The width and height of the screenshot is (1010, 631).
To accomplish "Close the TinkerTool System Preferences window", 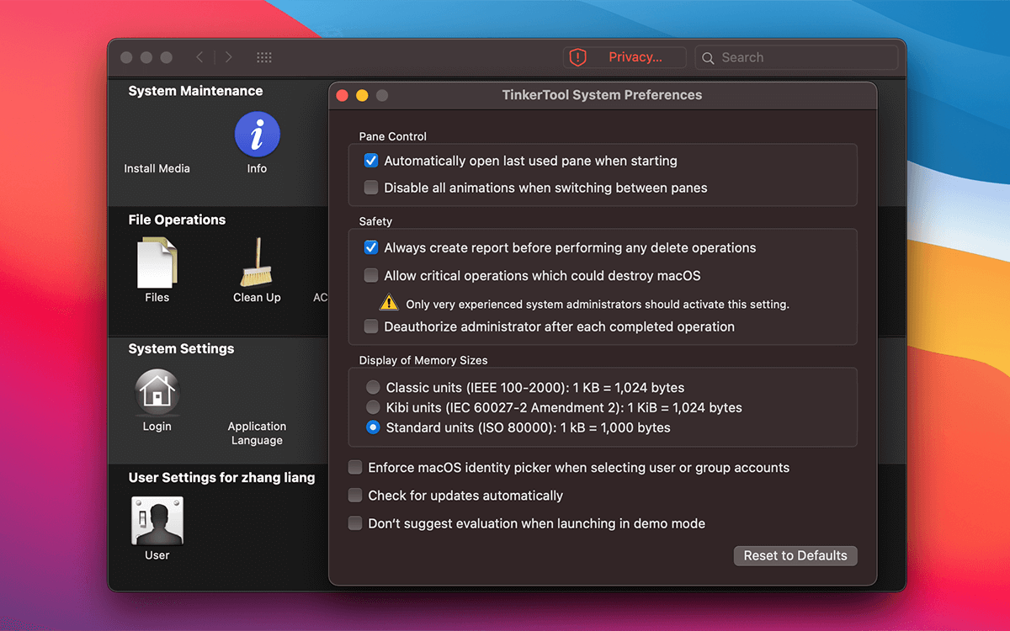I will click(343, 95).
